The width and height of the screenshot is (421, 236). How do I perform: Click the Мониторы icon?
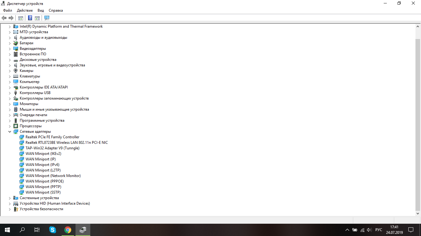pyautogui.click(x=16, y=104)
